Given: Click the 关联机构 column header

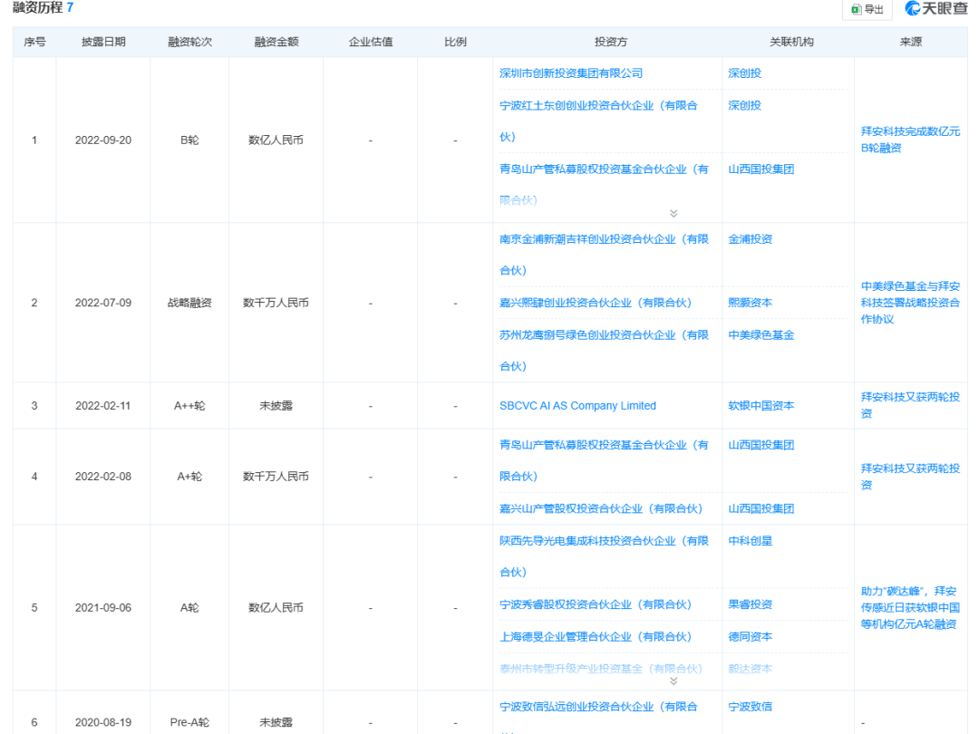Looking at the screenshot, I should [x=791, y=42].
